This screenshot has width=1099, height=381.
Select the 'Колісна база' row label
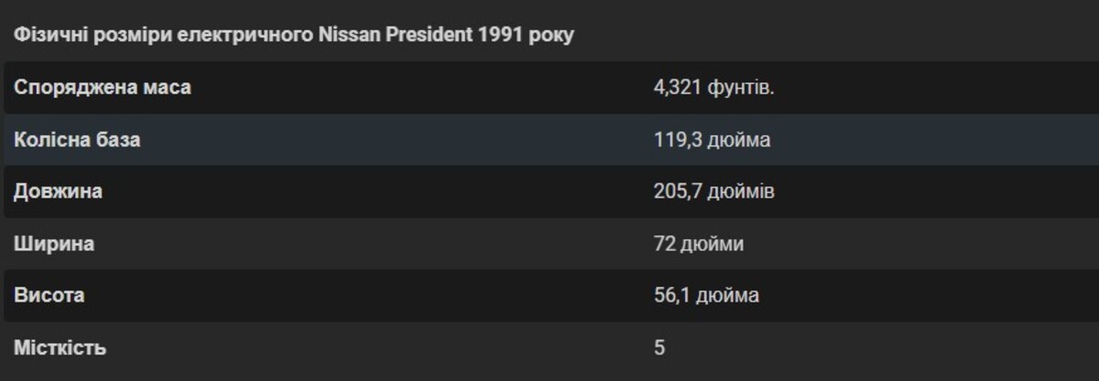tap(77, 140)
